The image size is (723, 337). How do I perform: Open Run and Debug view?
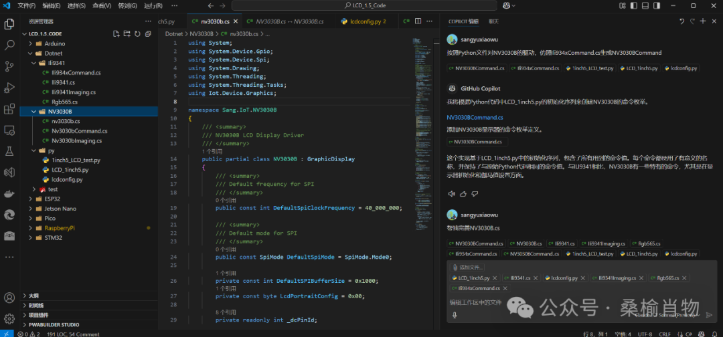click(9, 88)
